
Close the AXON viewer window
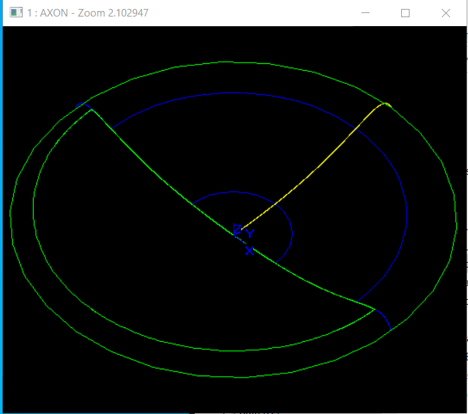[x=445, y=13]
